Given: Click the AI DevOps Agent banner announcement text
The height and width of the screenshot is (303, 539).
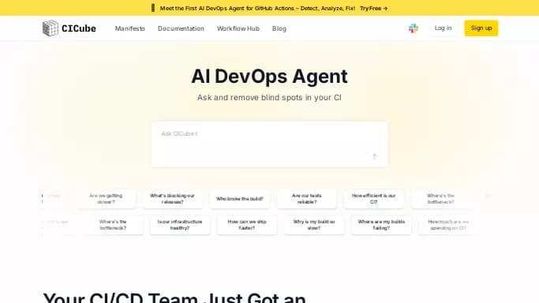Looking at the screenshot, I should point(257,8).
